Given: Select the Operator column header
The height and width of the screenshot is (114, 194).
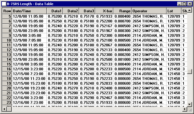Looking at the screenshot, I should pos(149,11).
